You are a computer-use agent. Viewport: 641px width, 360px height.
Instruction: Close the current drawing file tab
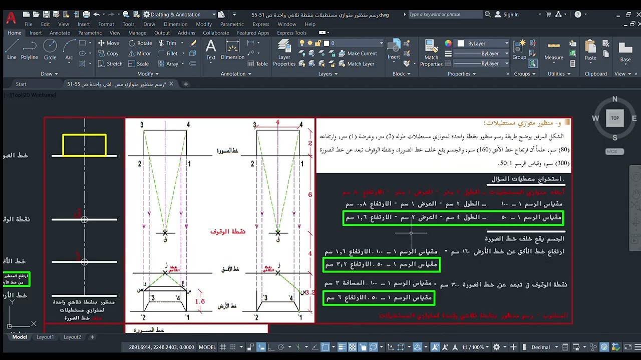point(171,84)
